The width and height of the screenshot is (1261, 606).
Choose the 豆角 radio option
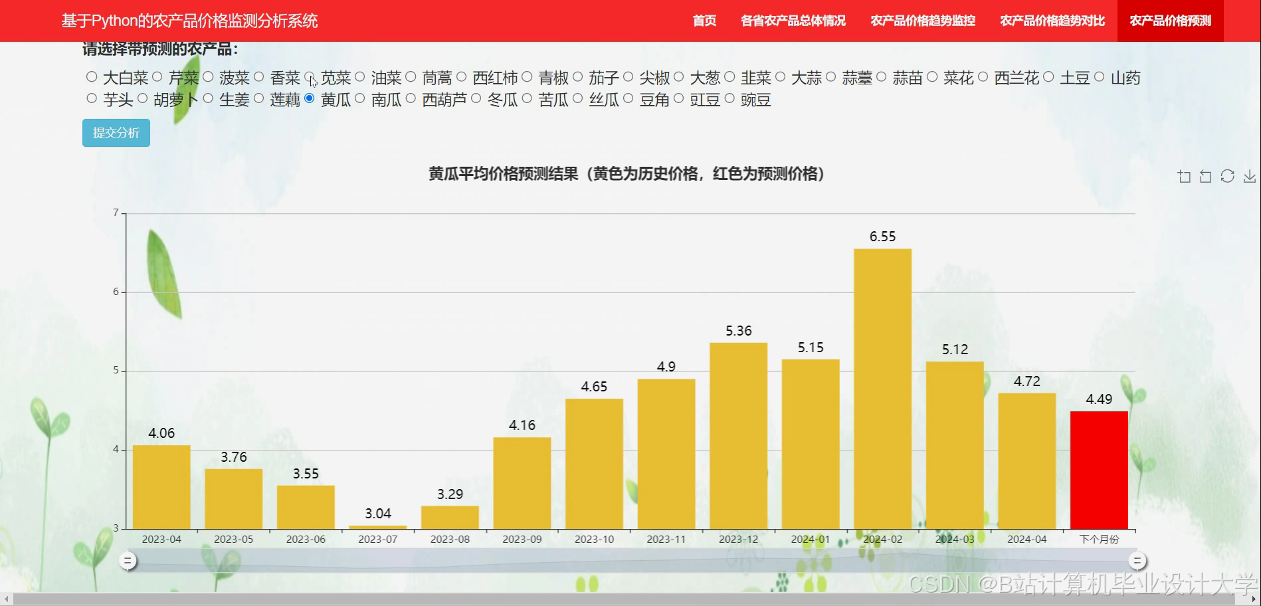coord(628,98)
